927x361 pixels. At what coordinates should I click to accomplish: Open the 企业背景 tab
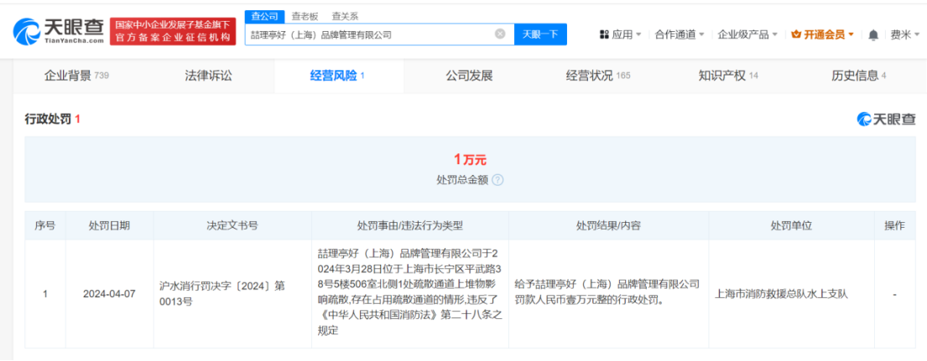pos(77,75)
